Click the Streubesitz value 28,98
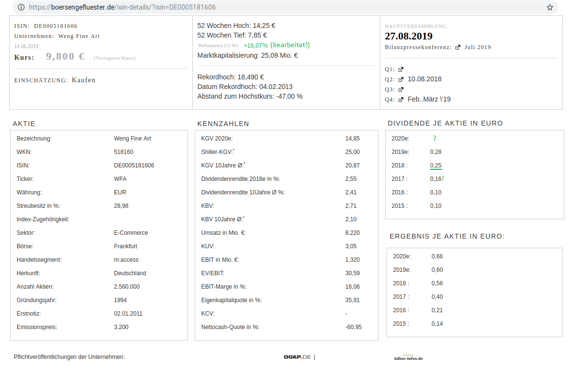 click(121, 206)
